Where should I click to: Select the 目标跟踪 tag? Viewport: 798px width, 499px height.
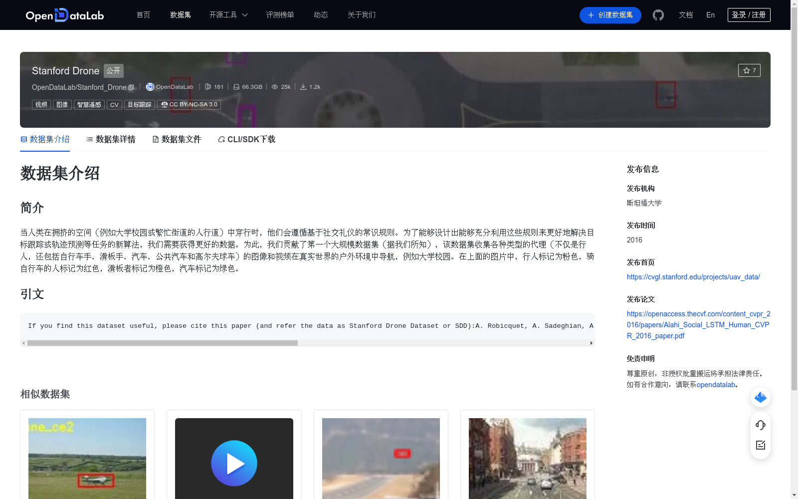140,105
